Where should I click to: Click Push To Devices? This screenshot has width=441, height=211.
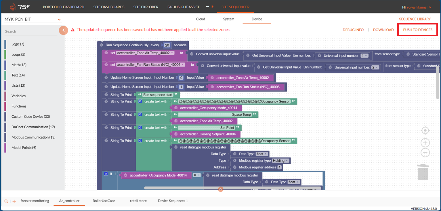(418, 30)
